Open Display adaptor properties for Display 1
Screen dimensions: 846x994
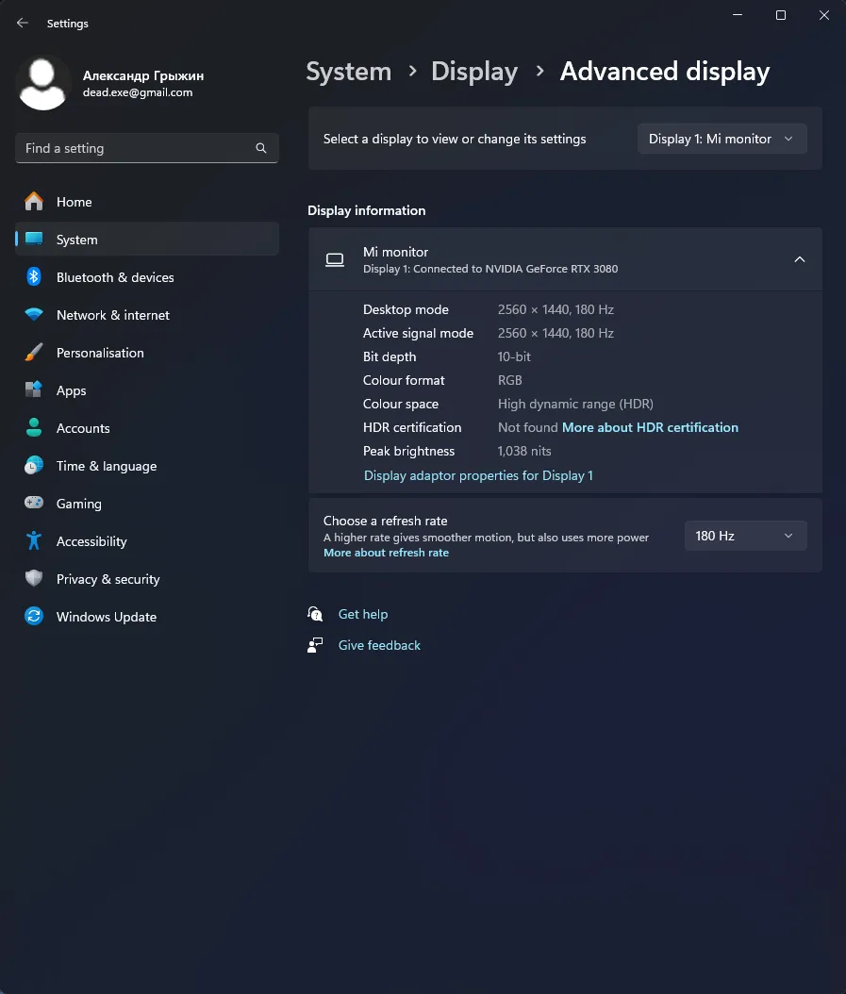[x=478, y=475]
